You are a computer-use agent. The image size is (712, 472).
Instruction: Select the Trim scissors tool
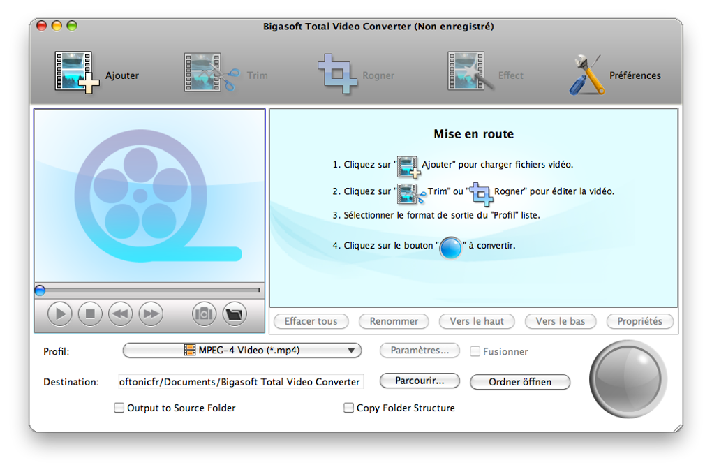click(211, 73)
